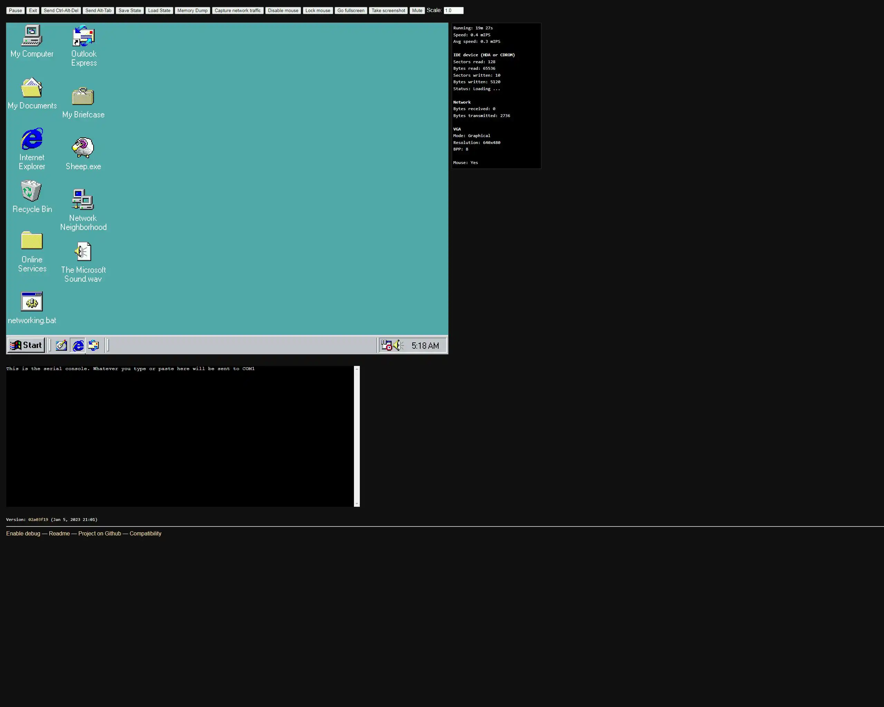This screenshot has width=884, height=707.
Task: Launch Internet Explorer from quick launch bar
Action: [77, 346]
